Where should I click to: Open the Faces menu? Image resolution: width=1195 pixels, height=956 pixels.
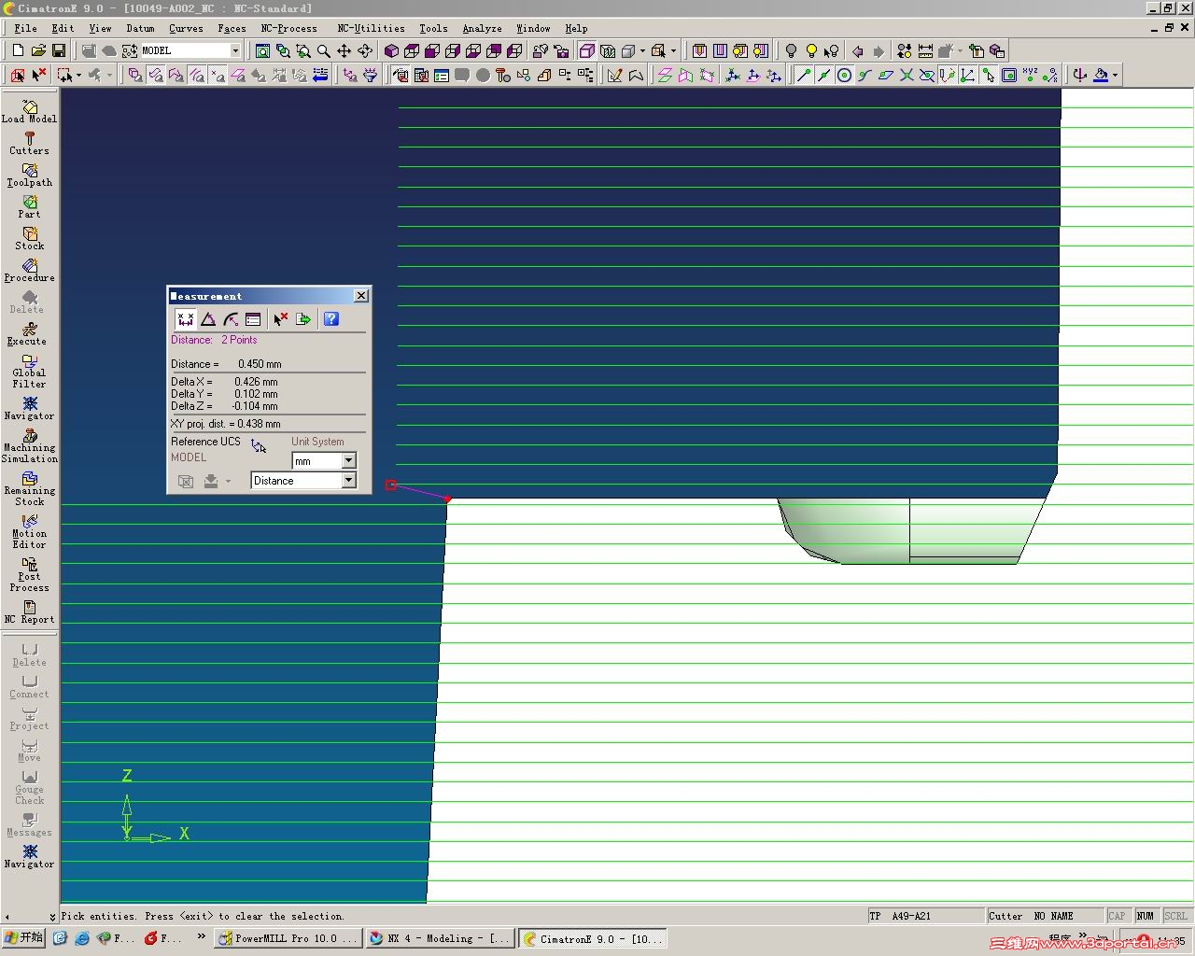click(232, 29)
